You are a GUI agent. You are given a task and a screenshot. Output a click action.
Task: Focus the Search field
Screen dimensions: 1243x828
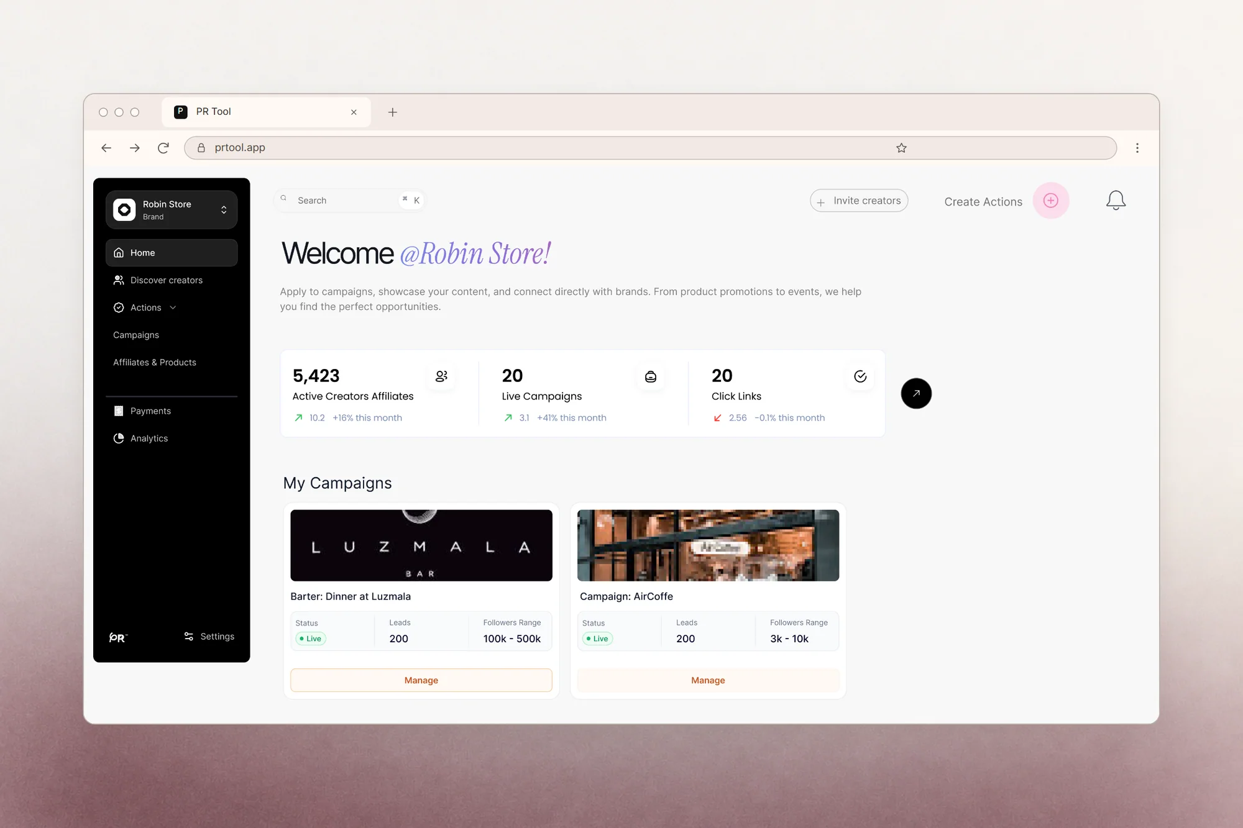[349, 200]
